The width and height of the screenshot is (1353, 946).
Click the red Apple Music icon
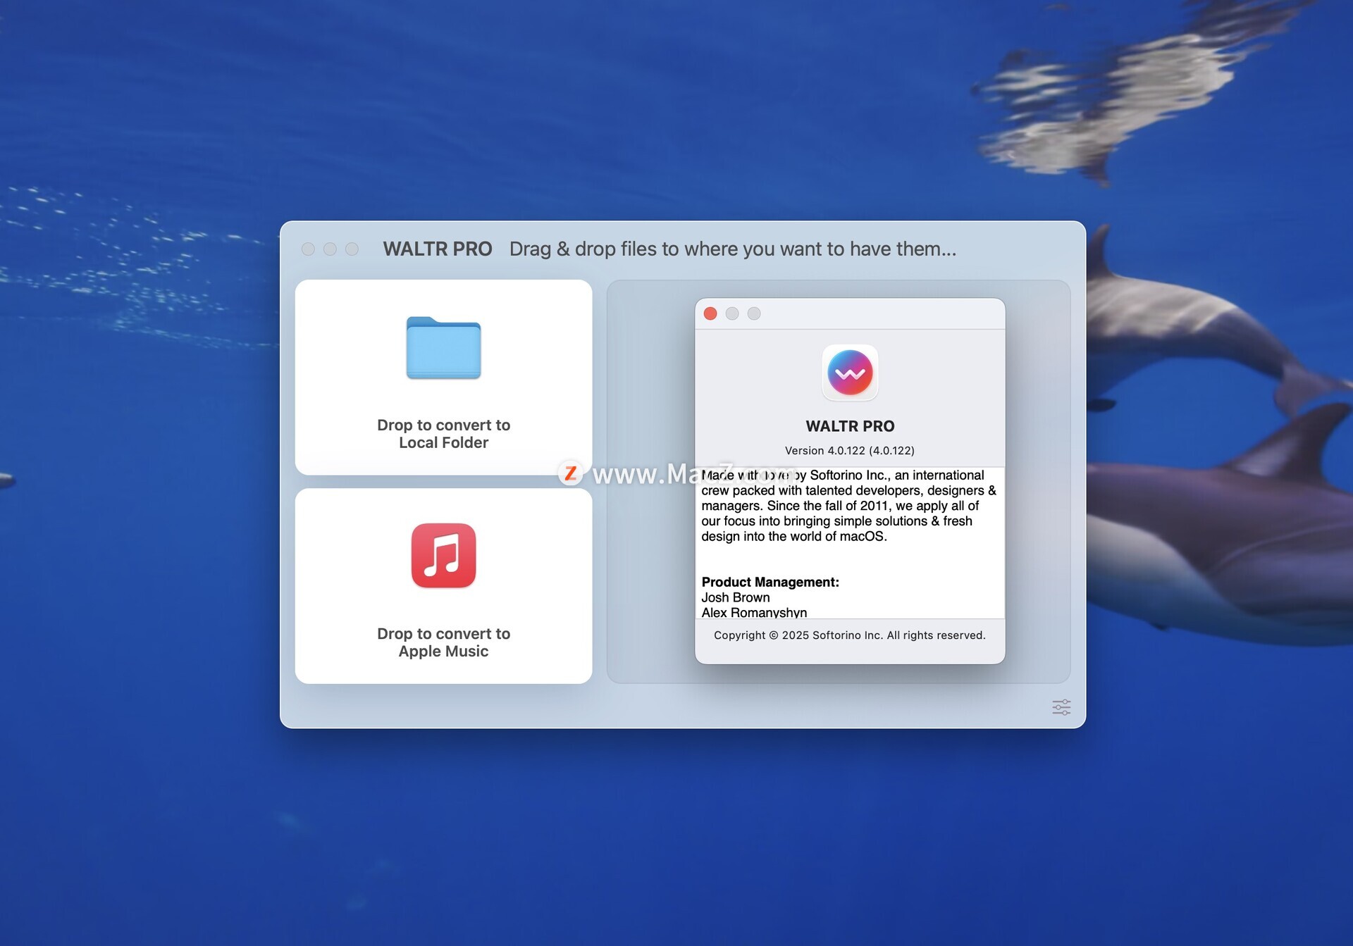443,555
